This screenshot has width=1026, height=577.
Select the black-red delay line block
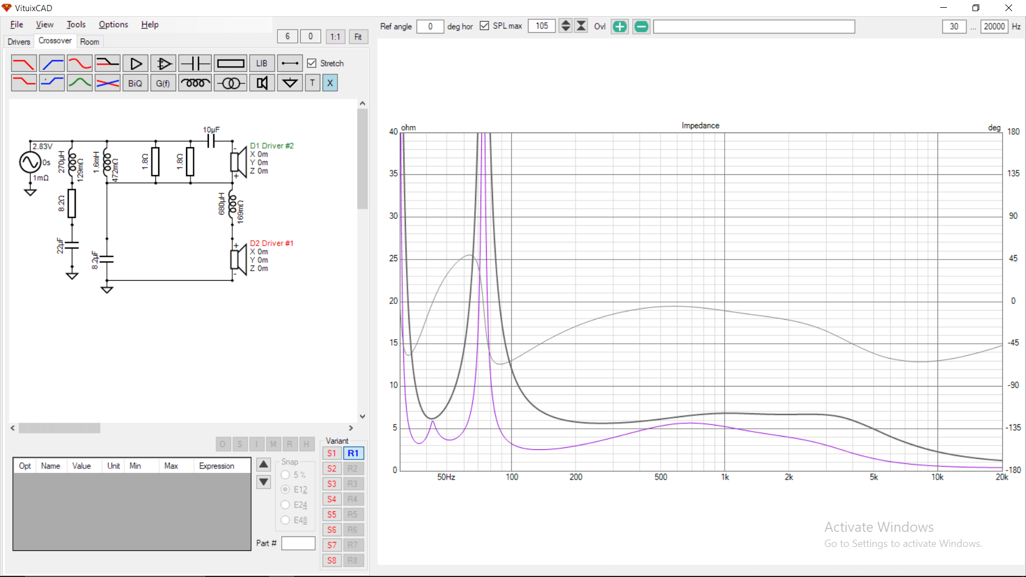point(108,63)
